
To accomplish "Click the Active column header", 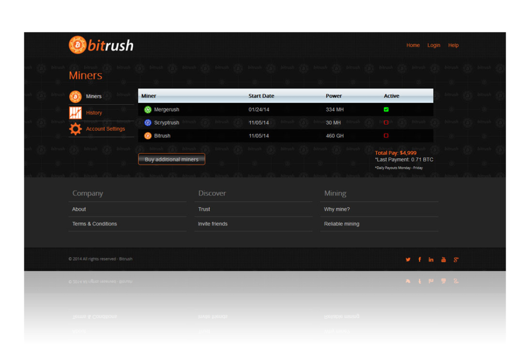I will click(391, 96).
